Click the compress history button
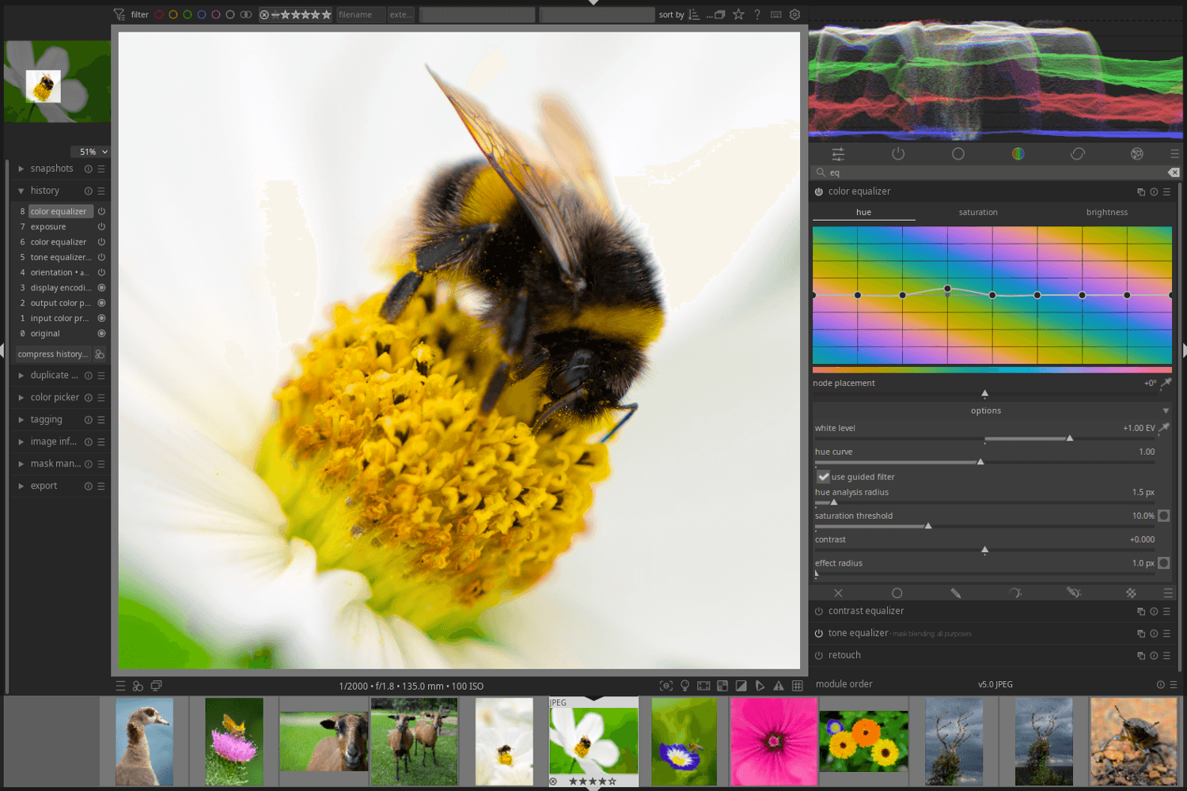Image resolution: width=1187 pixels, height=791 pixels. tap(52, 354)
